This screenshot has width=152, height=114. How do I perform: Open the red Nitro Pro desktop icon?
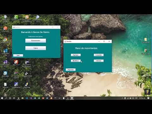(x=16, y=62)
